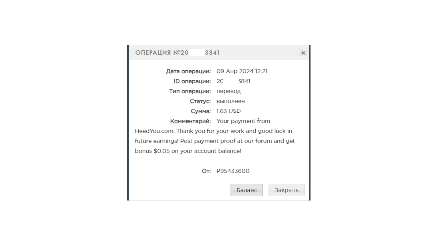Click the Закрыть button

(x=287, y=190)
